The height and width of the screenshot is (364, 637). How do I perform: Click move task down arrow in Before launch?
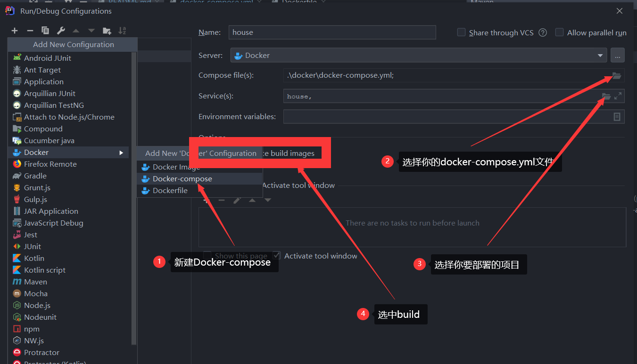coord(268,200)
